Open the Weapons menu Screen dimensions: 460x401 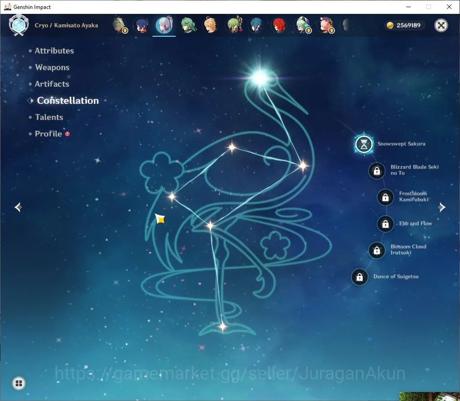pyautogui.click(x=52, y=68)
